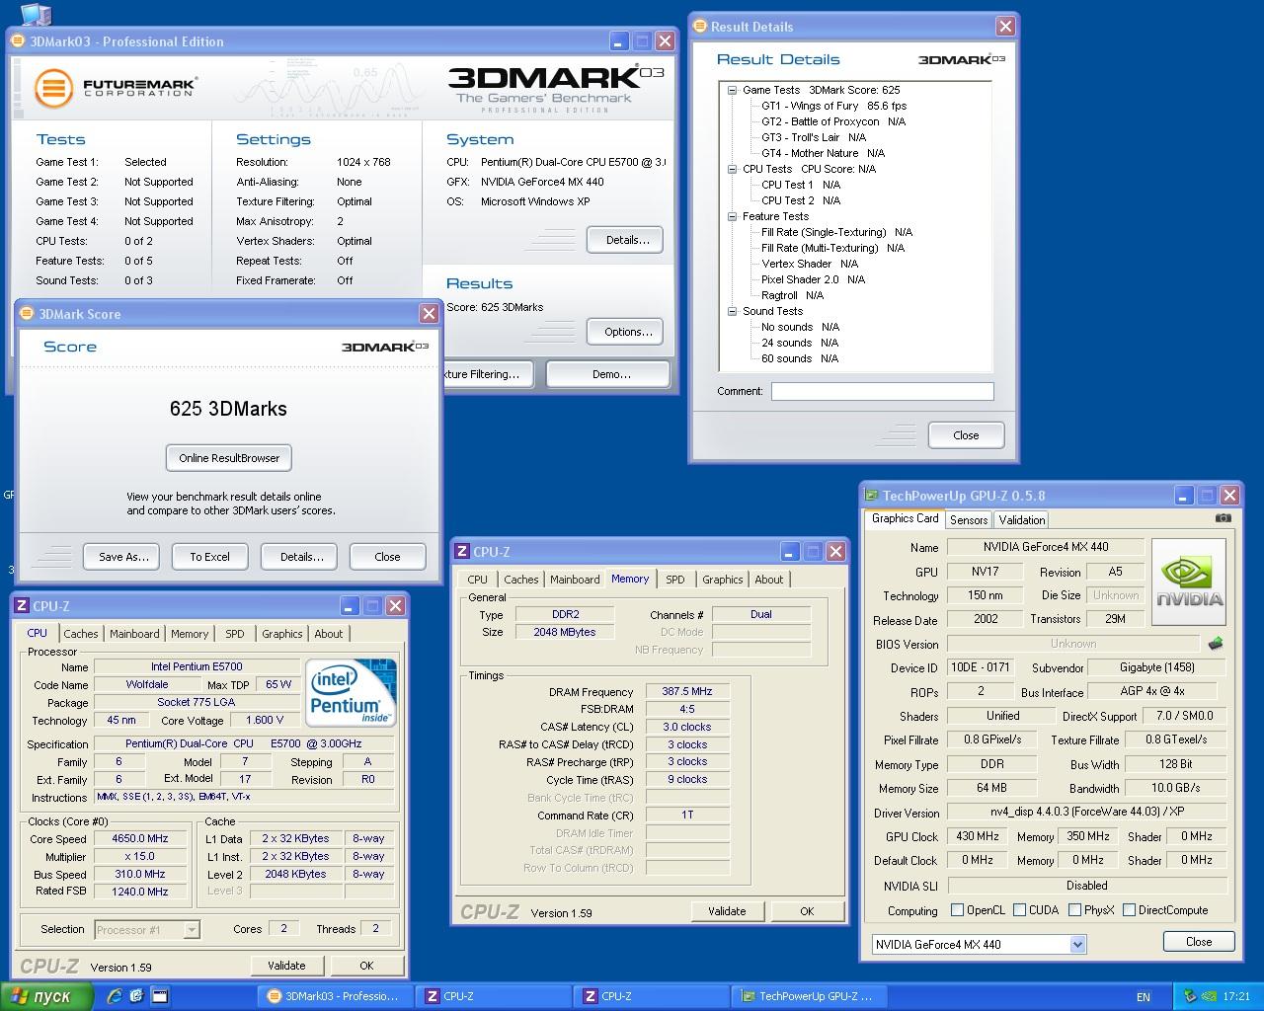This screenshot has height=1011, width=1264.
Task: Collapse CPU Tests tree node
Action: click(733, 169)
